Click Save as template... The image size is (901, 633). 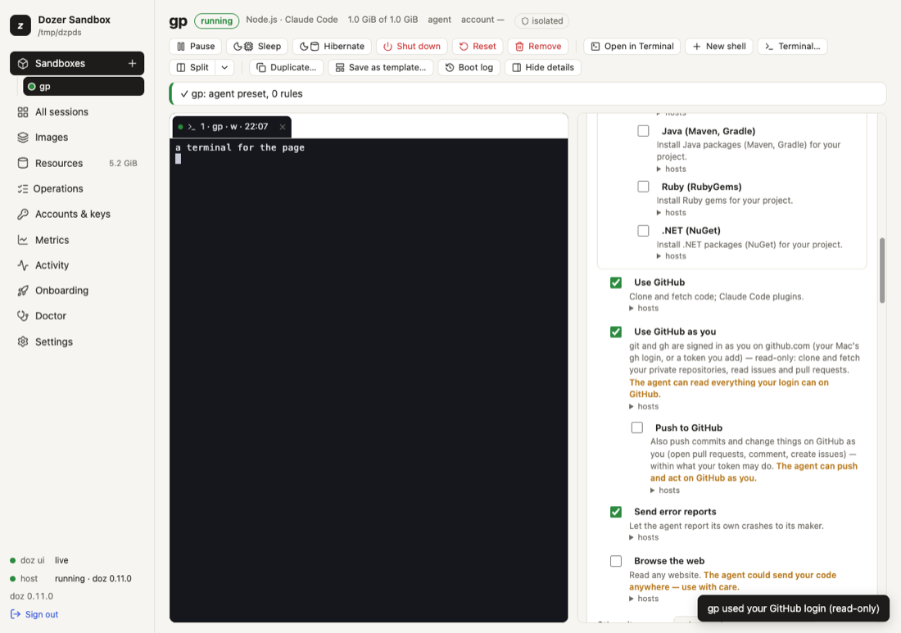click(x=381, y=67)
